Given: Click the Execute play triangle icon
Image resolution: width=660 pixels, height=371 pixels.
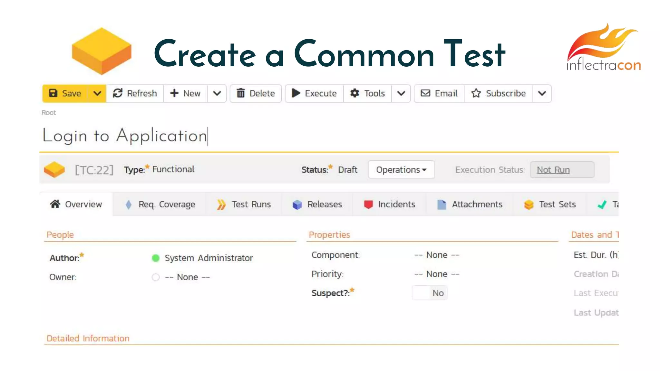Looking at the screenshot, I should coord(296,93).
